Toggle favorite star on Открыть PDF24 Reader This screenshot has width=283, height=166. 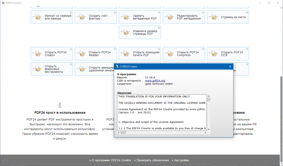click(115, 49)
